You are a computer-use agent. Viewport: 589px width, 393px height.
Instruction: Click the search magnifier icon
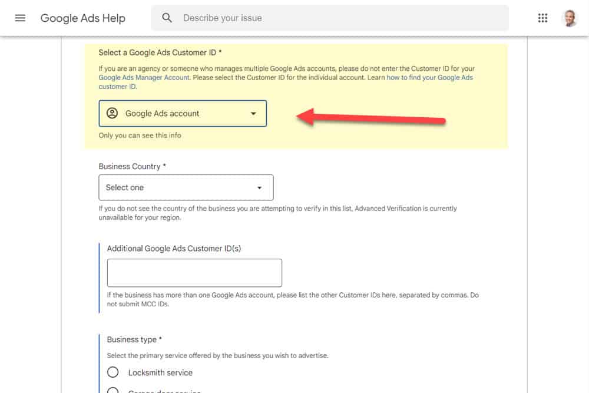[x=167, y=18]
